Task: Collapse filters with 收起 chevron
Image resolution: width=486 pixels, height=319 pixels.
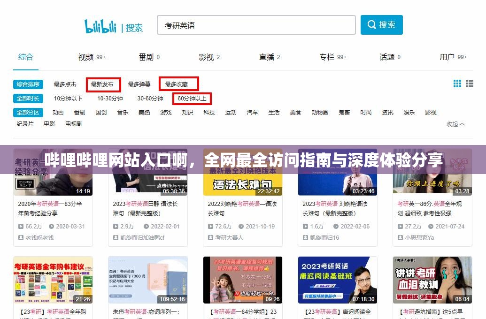Action: (x=455, y=124)
